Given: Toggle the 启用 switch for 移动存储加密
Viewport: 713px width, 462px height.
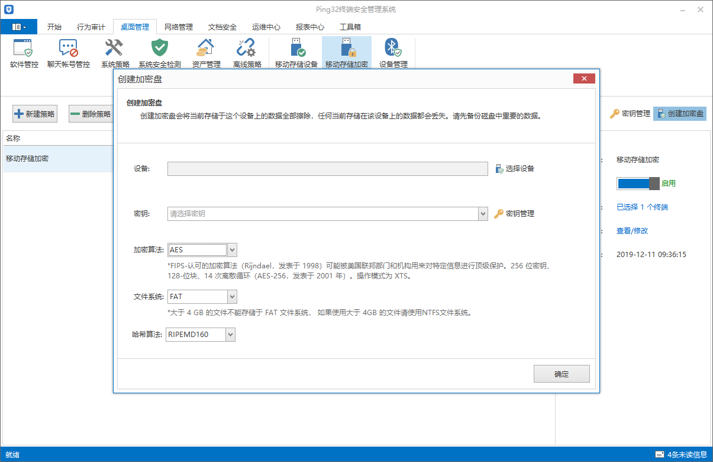Looking at the screenshot, I should point(638,184).
